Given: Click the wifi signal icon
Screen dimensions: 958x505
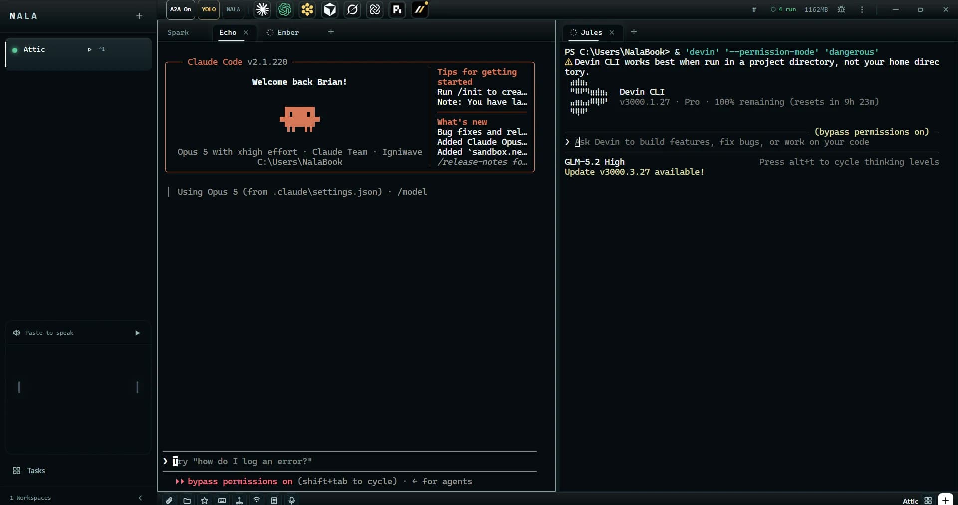Looking at the screenshot, I should coord(256,500).
